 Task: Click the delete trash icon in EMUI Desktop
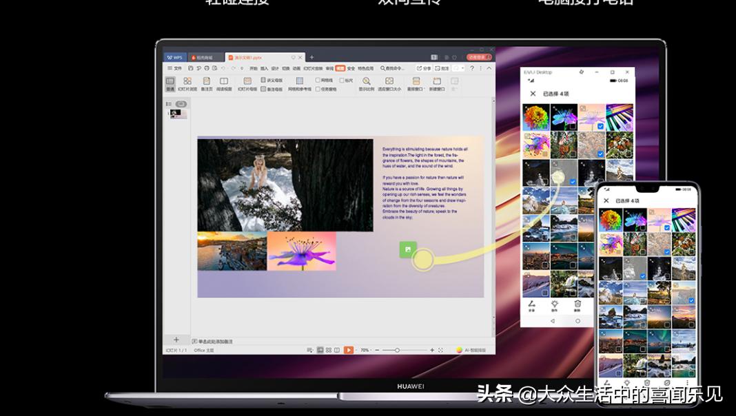(x=577, y=304)
